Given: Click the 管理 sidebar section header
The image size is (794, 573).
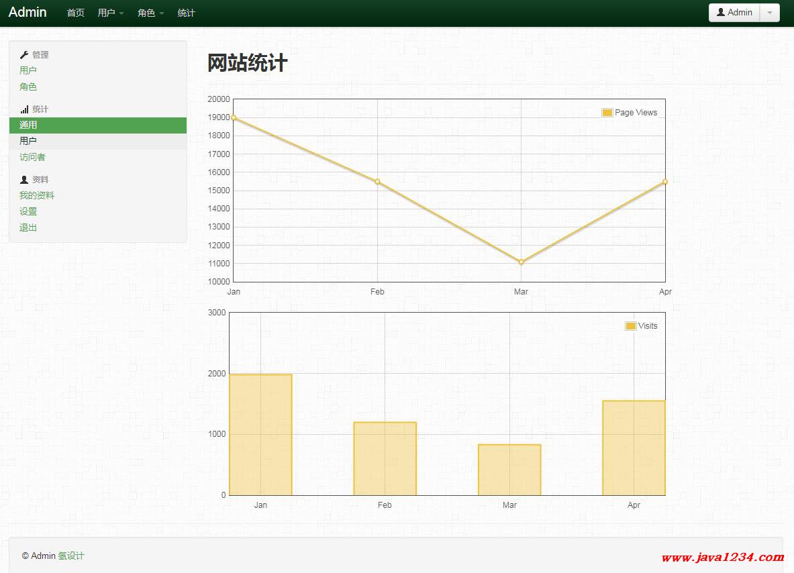Looking at the screenshot, I should pyautogui.click(x=40, y=54).
